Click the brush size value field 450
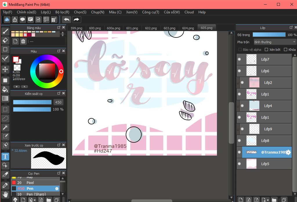 (x=58, y=102)
